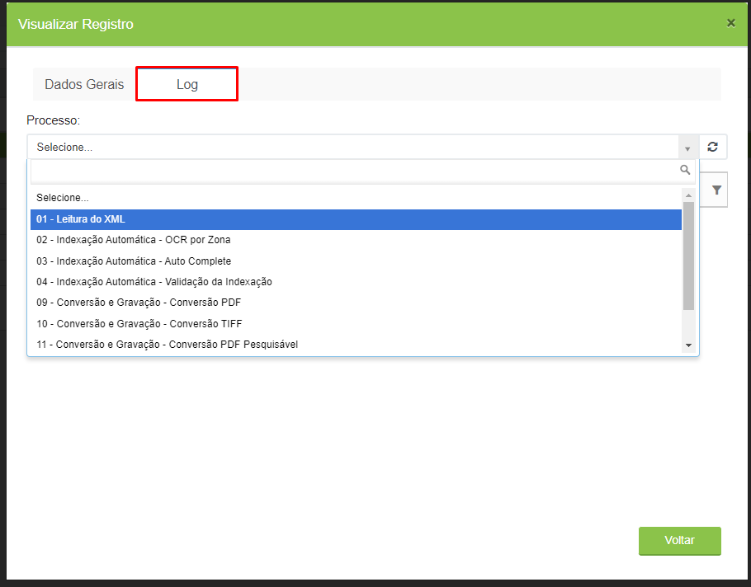Viewport: 751px width, 587px height.
Task: Pick 10 - Conversão TIFF option
Action: point(356,324)
